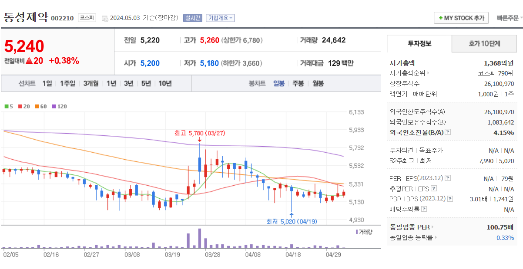Click the calendar icon beside 2024.05.03
The width and height of the screenshot is (523, 269).
[104, 18]
